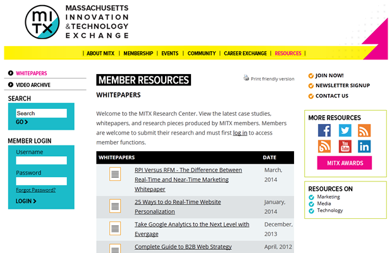Screen dimensions: 392x253
Task: Click the Forgot Password link
Action: click(36, 190)
